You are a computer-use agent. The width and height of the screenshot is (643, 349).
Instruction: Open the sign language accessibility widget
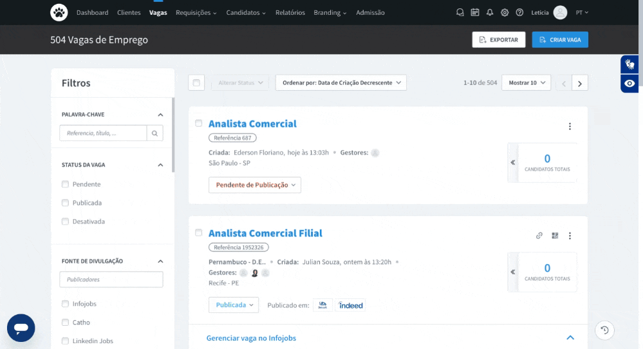coord(629,64)
